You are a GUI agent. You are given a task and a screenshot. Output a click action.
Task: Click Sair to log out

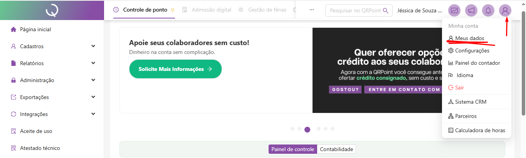pos(459,87)
